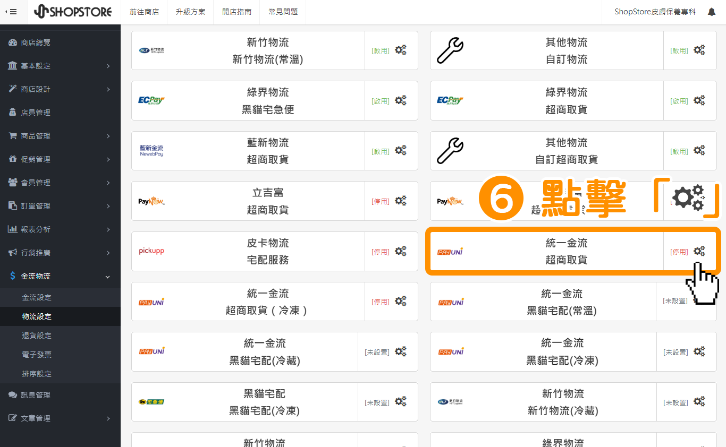Open 訊息管理 in sidebar
The height and width of the screenshot is (447, 726).
(60, 395)
